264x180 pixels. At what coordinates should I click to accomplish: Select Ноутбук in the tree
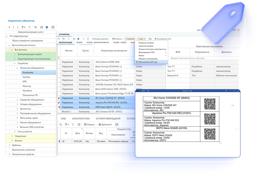tap(26, 77)
